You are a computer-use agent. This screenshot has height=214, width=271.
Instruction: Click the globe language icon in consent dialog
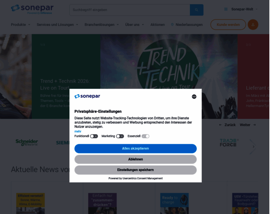click(x=194, y=97)
